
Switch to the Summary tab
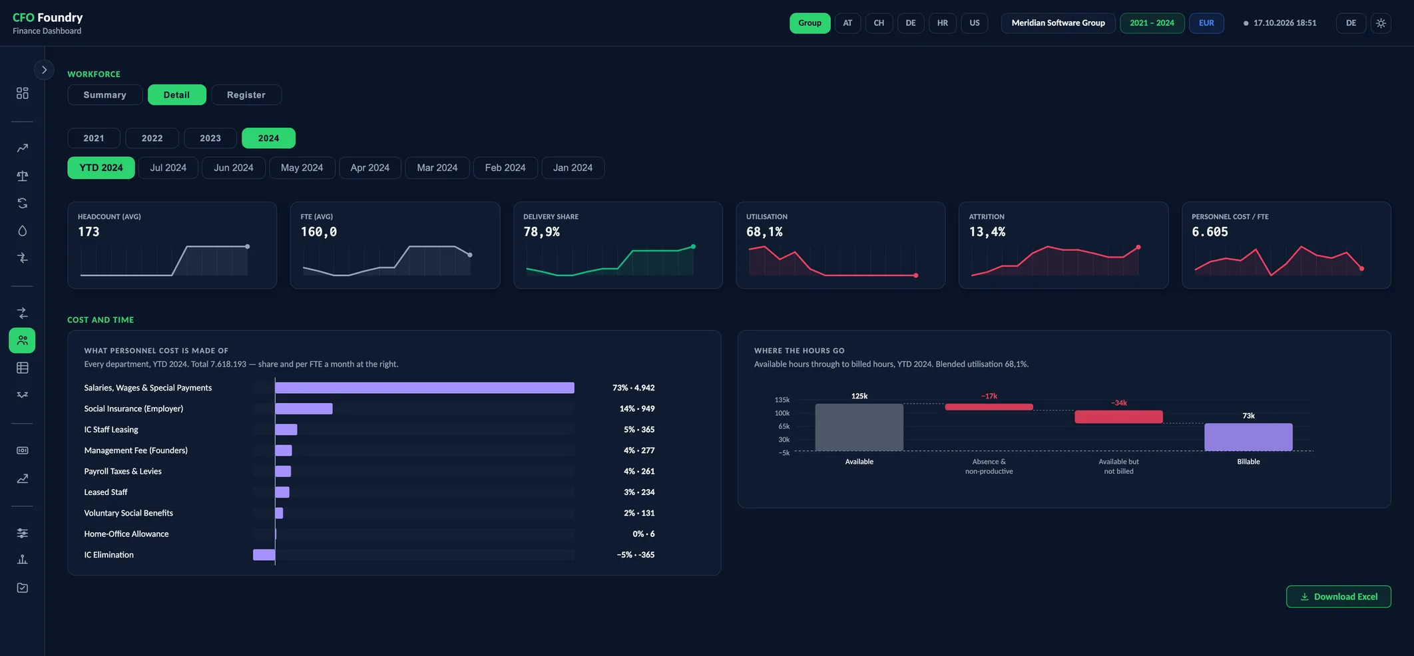click(105, 94)
